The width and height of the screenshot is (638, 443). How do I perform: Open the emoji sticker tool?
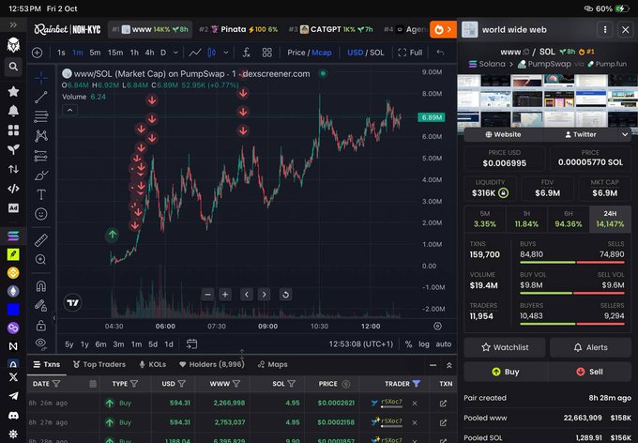point(41,214)
